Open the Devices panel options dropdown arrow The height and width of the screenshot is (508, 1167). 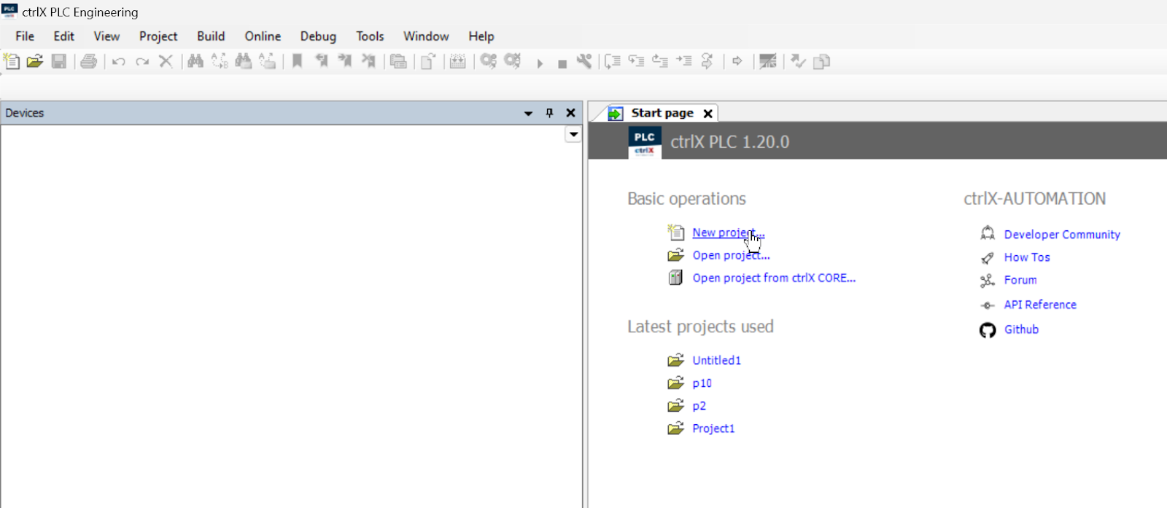tap(528, 114)
